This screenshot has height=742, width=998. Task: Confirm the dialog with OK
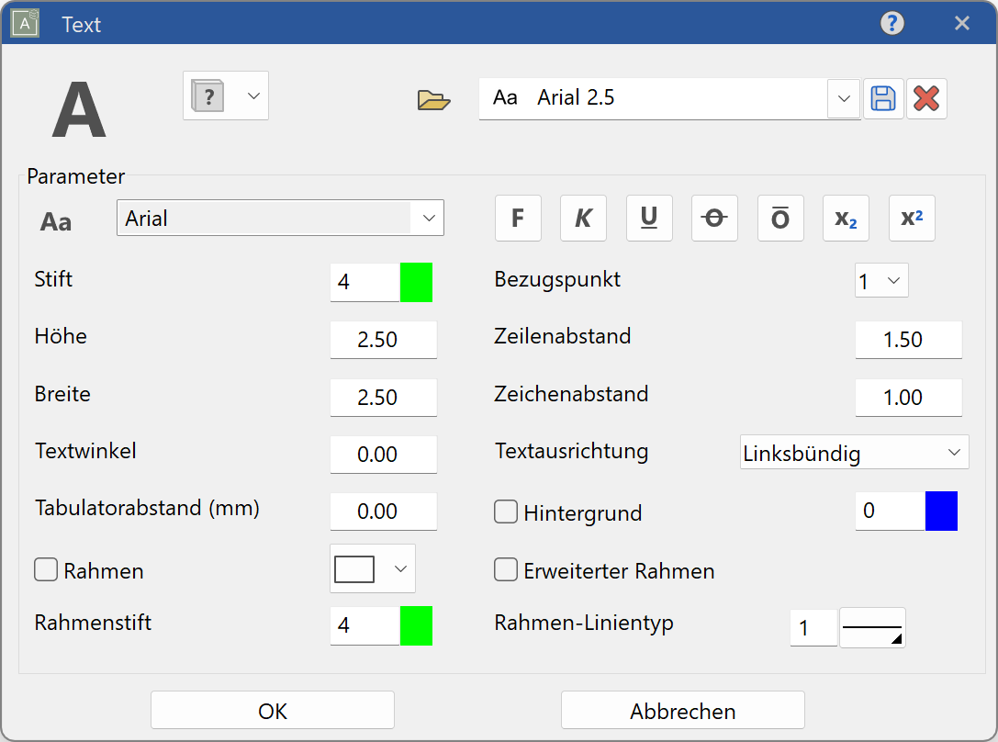coord(272,709)
